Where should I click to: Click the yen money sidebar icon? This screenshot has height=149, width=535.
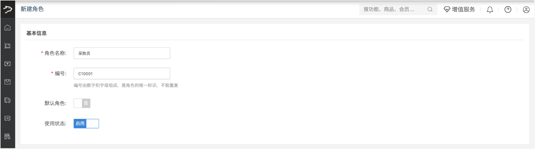pos(7,64)
